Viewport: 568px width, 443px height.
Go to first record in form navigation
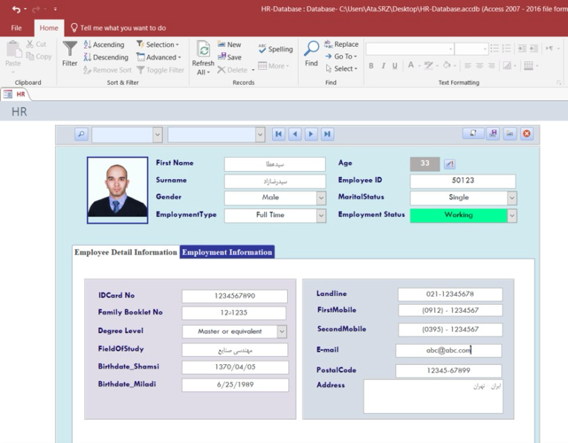[x=279, y=135]
